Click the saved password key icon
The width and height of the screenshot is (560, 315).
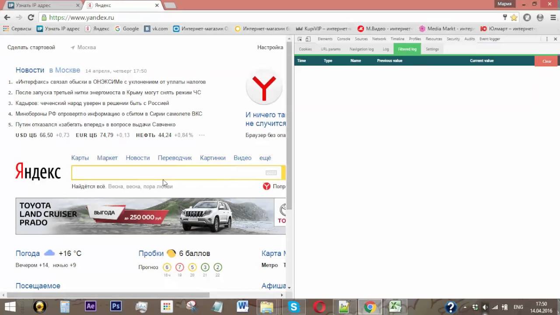tap(505, 17)
